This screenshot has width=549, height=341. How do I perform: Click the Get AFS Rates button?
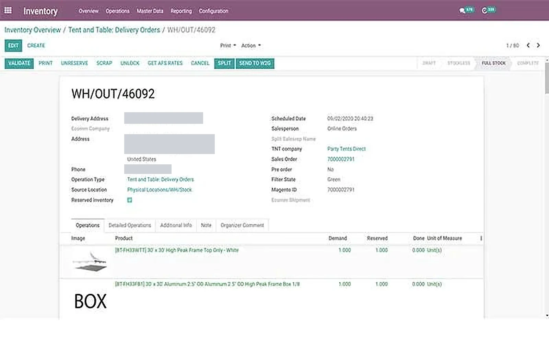165,63
